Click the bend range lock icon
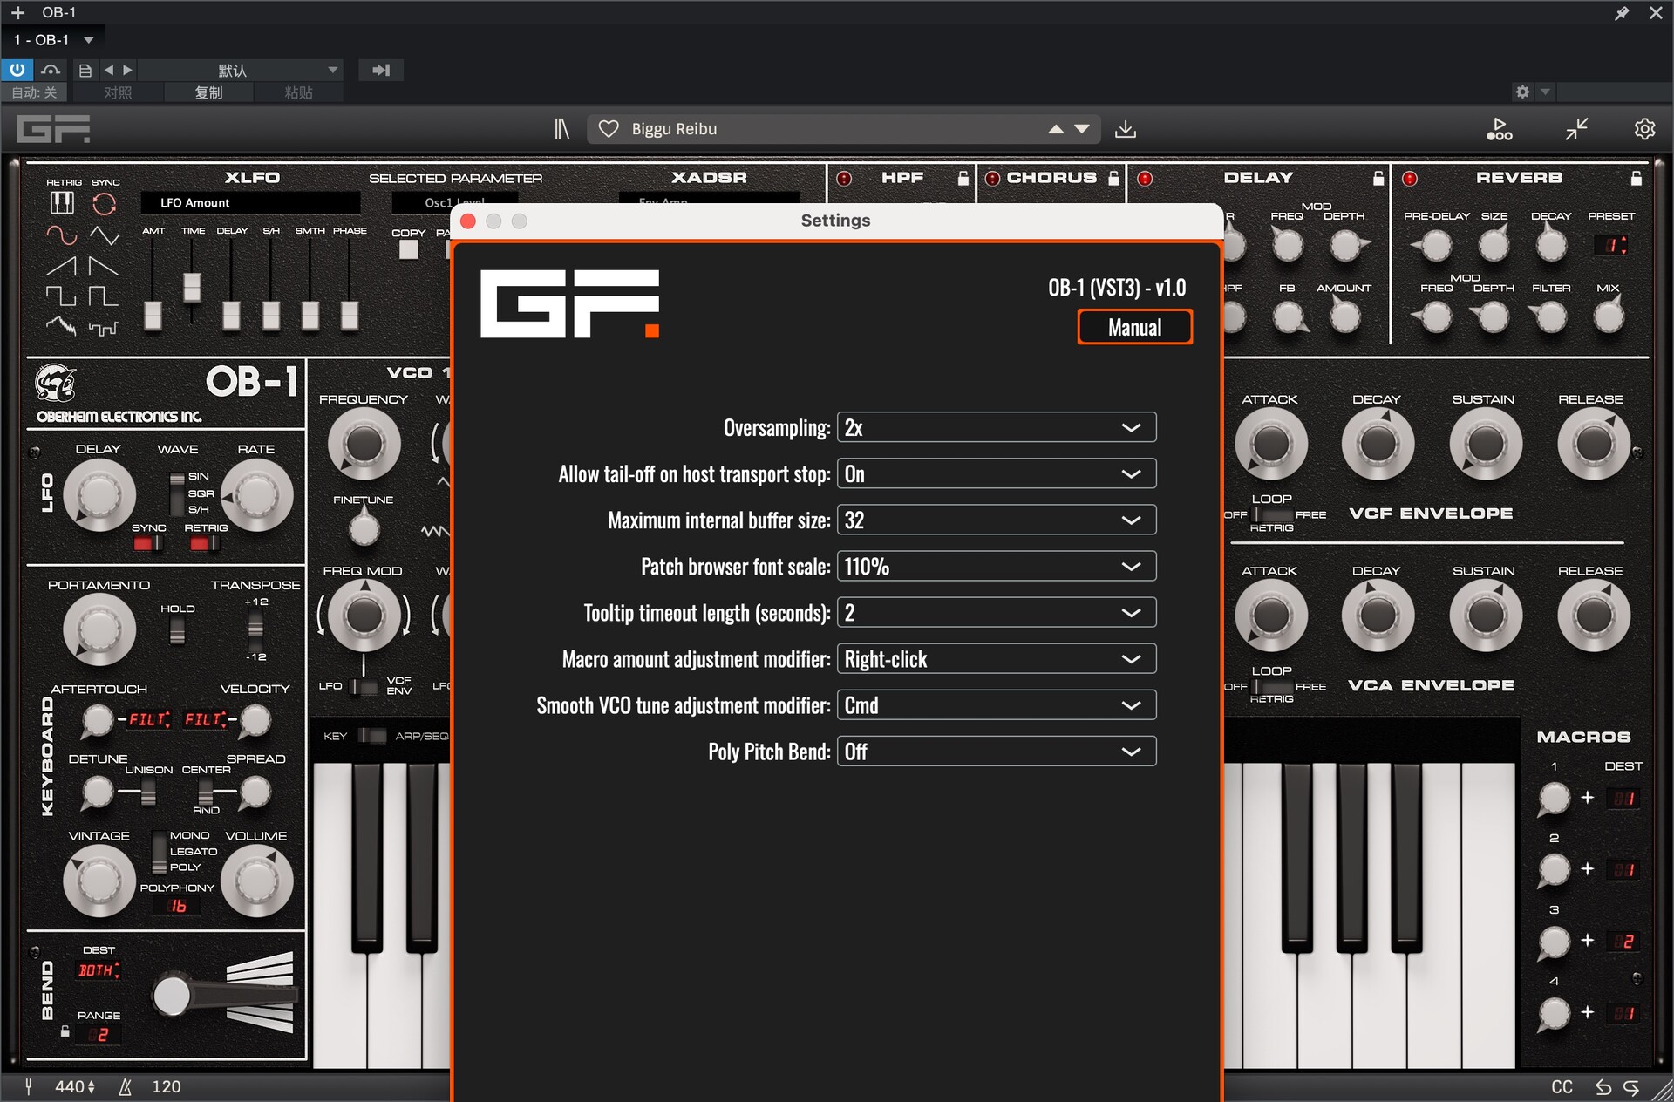This screenshot has height=1102, width=1674. [x=65, y=1031]
